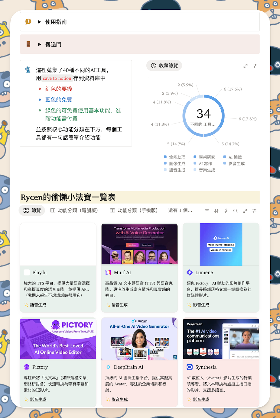The image size is (280, 418).
Task: Click the 收藏總覽 chart view button
Action: [164, 66]
